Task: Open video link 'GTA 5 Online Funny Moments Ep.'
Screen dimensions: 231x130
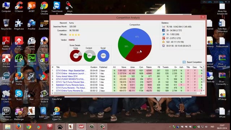Action: click(x=70, y=91)
